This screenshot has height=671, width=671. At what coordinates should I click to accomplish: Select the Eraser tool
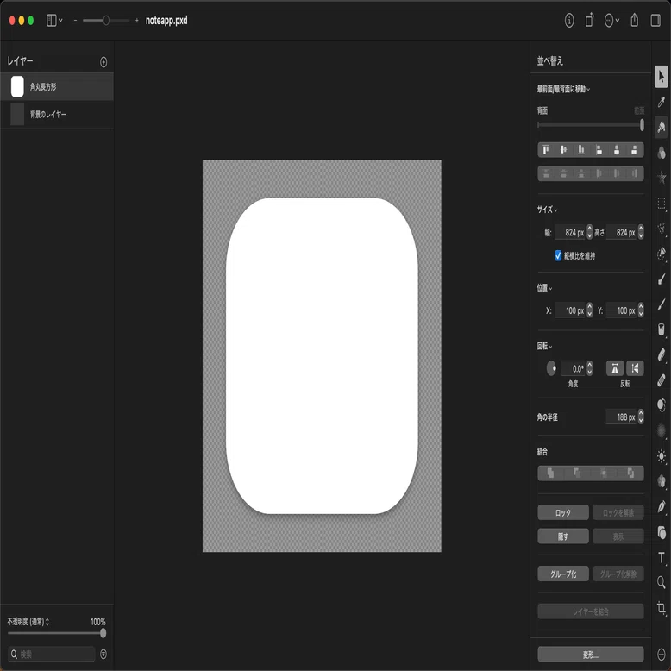662,354
